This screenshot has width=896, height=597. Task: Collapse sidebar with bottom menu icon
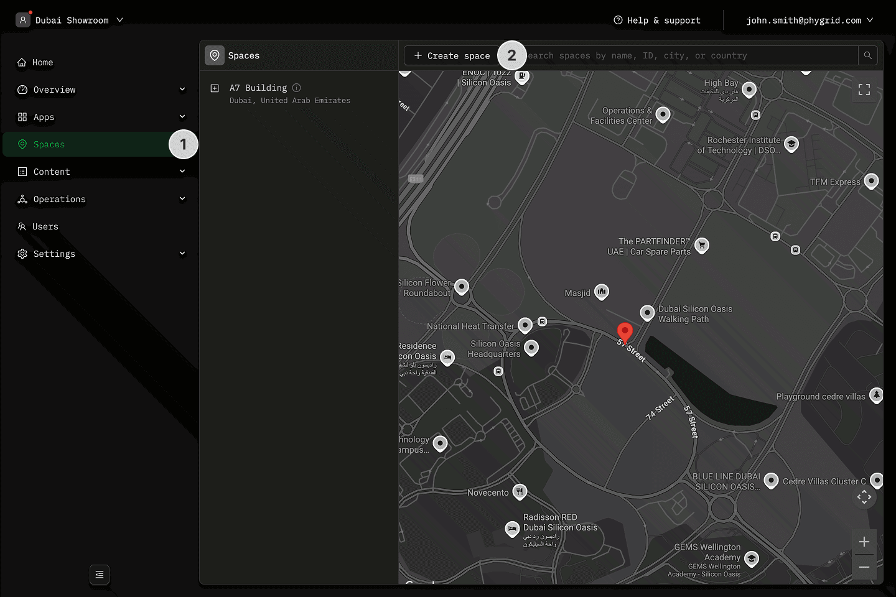point(100,575)
